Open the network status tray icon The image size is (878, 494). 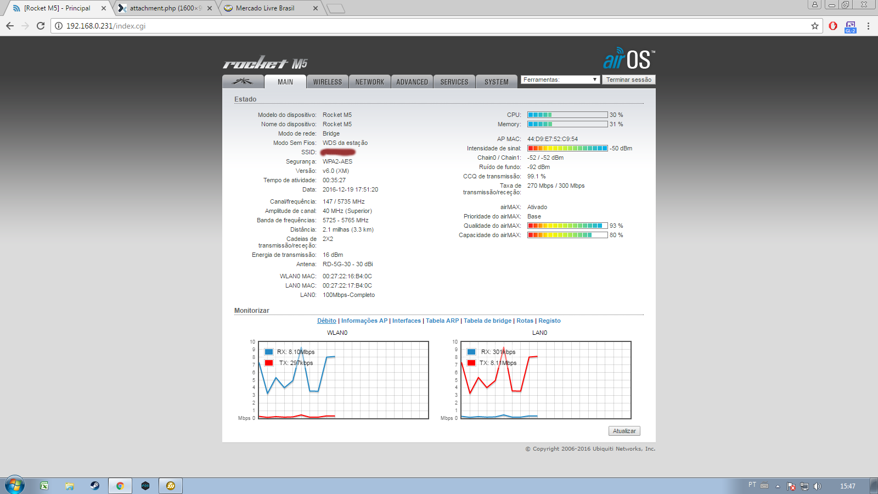804,486
